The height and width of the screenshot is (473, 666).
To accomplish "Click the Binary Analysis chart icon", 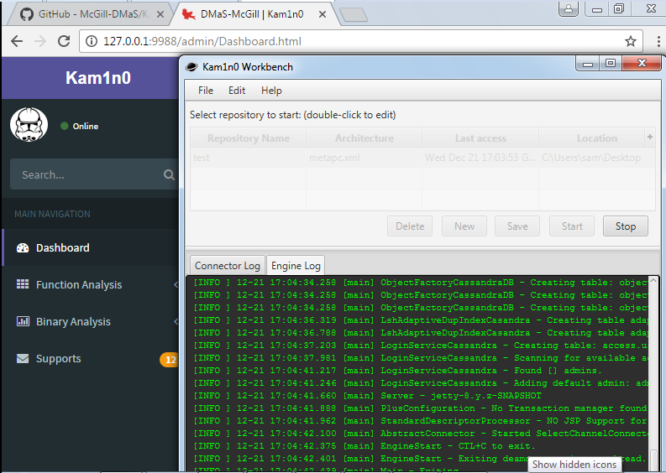I will point(23,321).
